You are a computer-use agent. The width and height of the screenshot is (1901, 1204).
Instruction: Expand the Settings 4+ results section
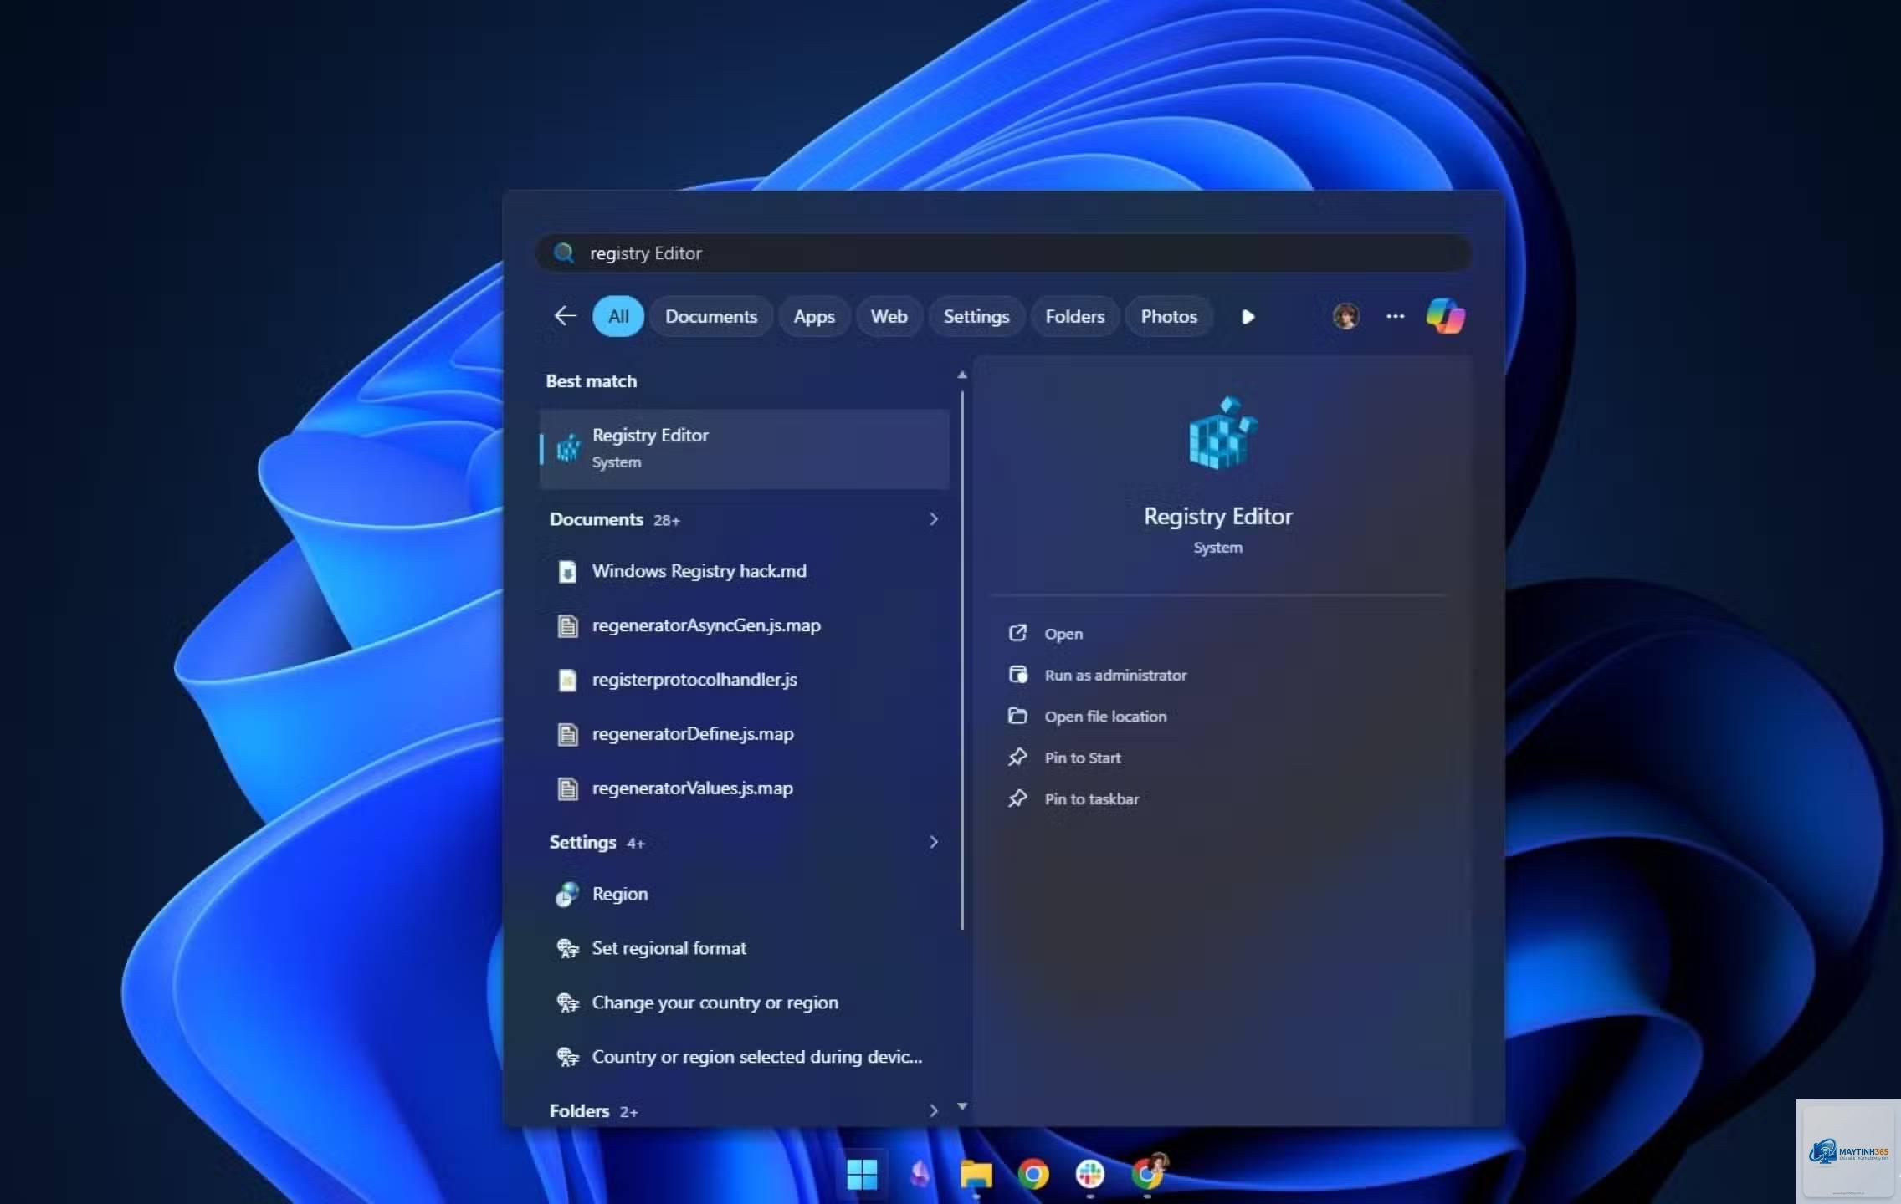point(934,842)
